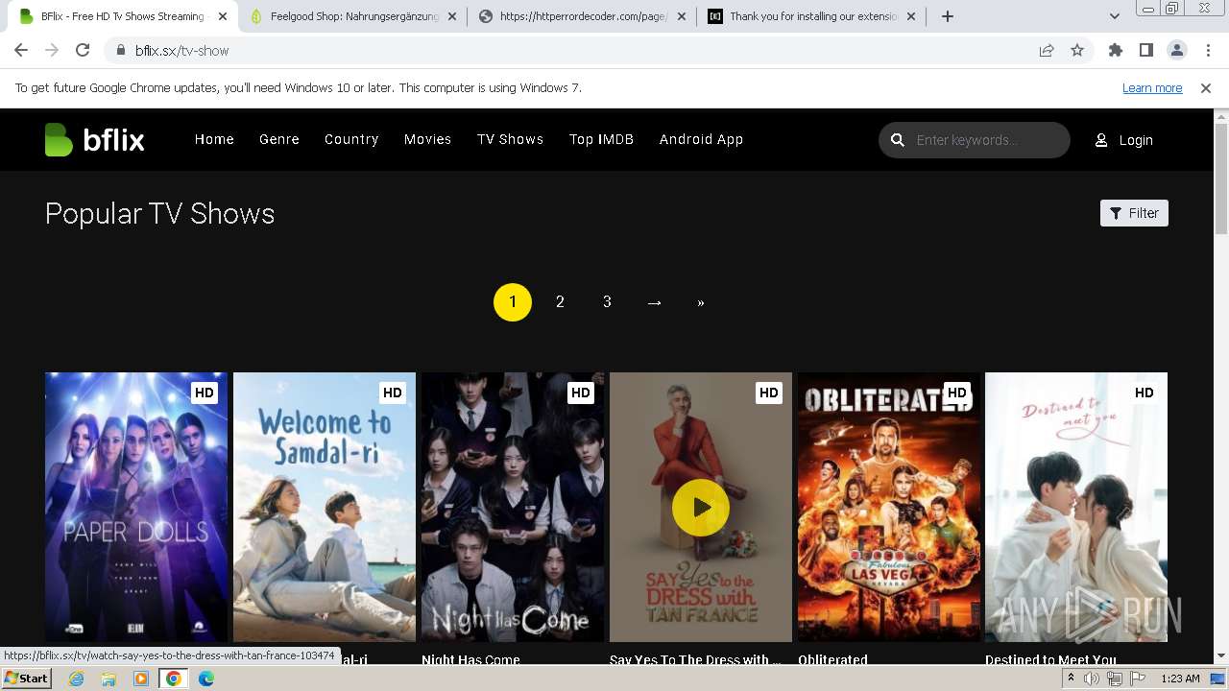Open the Chrome profile avatar

pos(1177,51)
